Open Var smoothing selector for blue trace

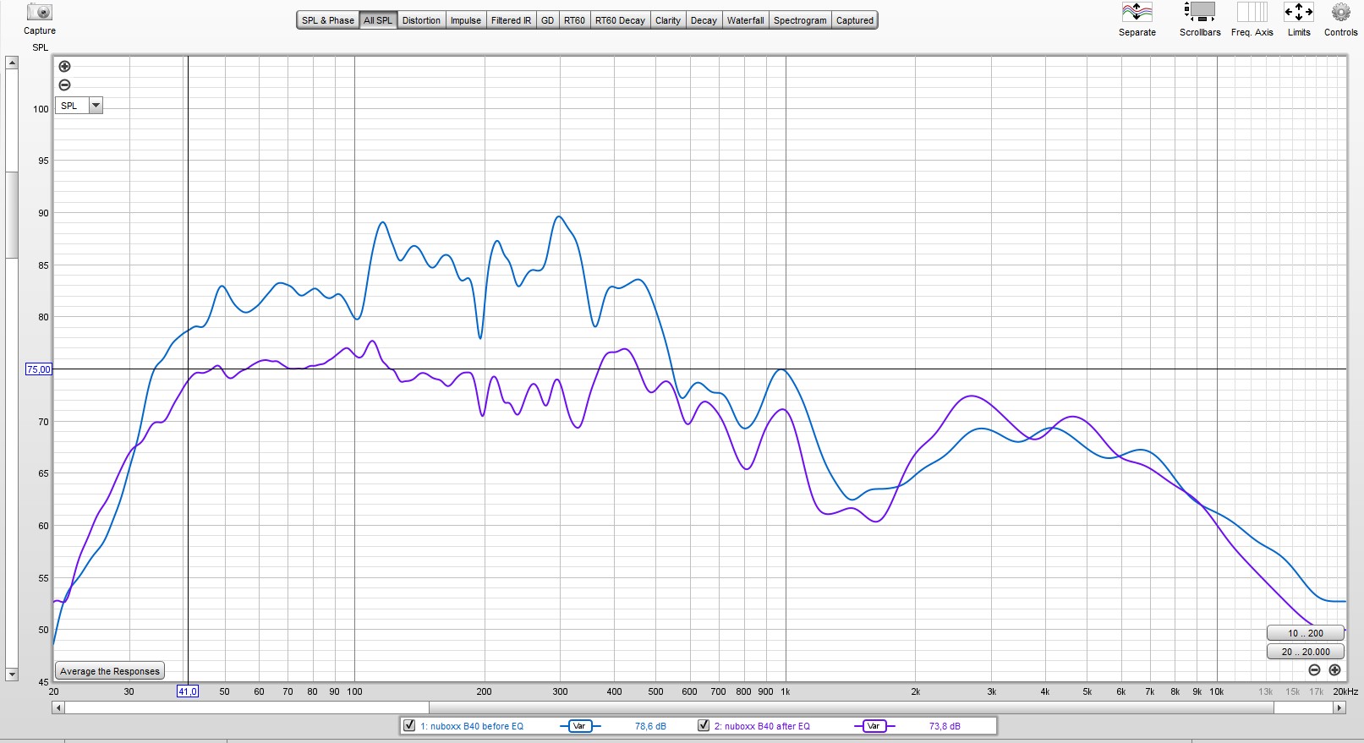click(x=579, y=726)
